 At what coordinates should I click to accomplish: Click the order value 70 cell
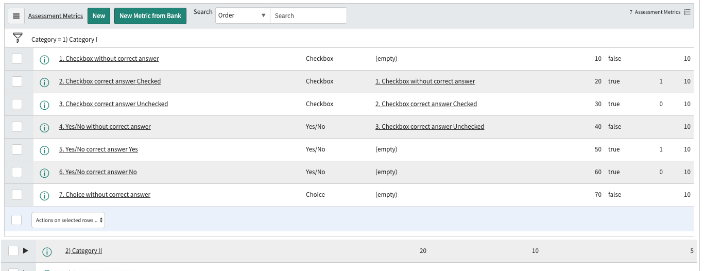[598, 195]
